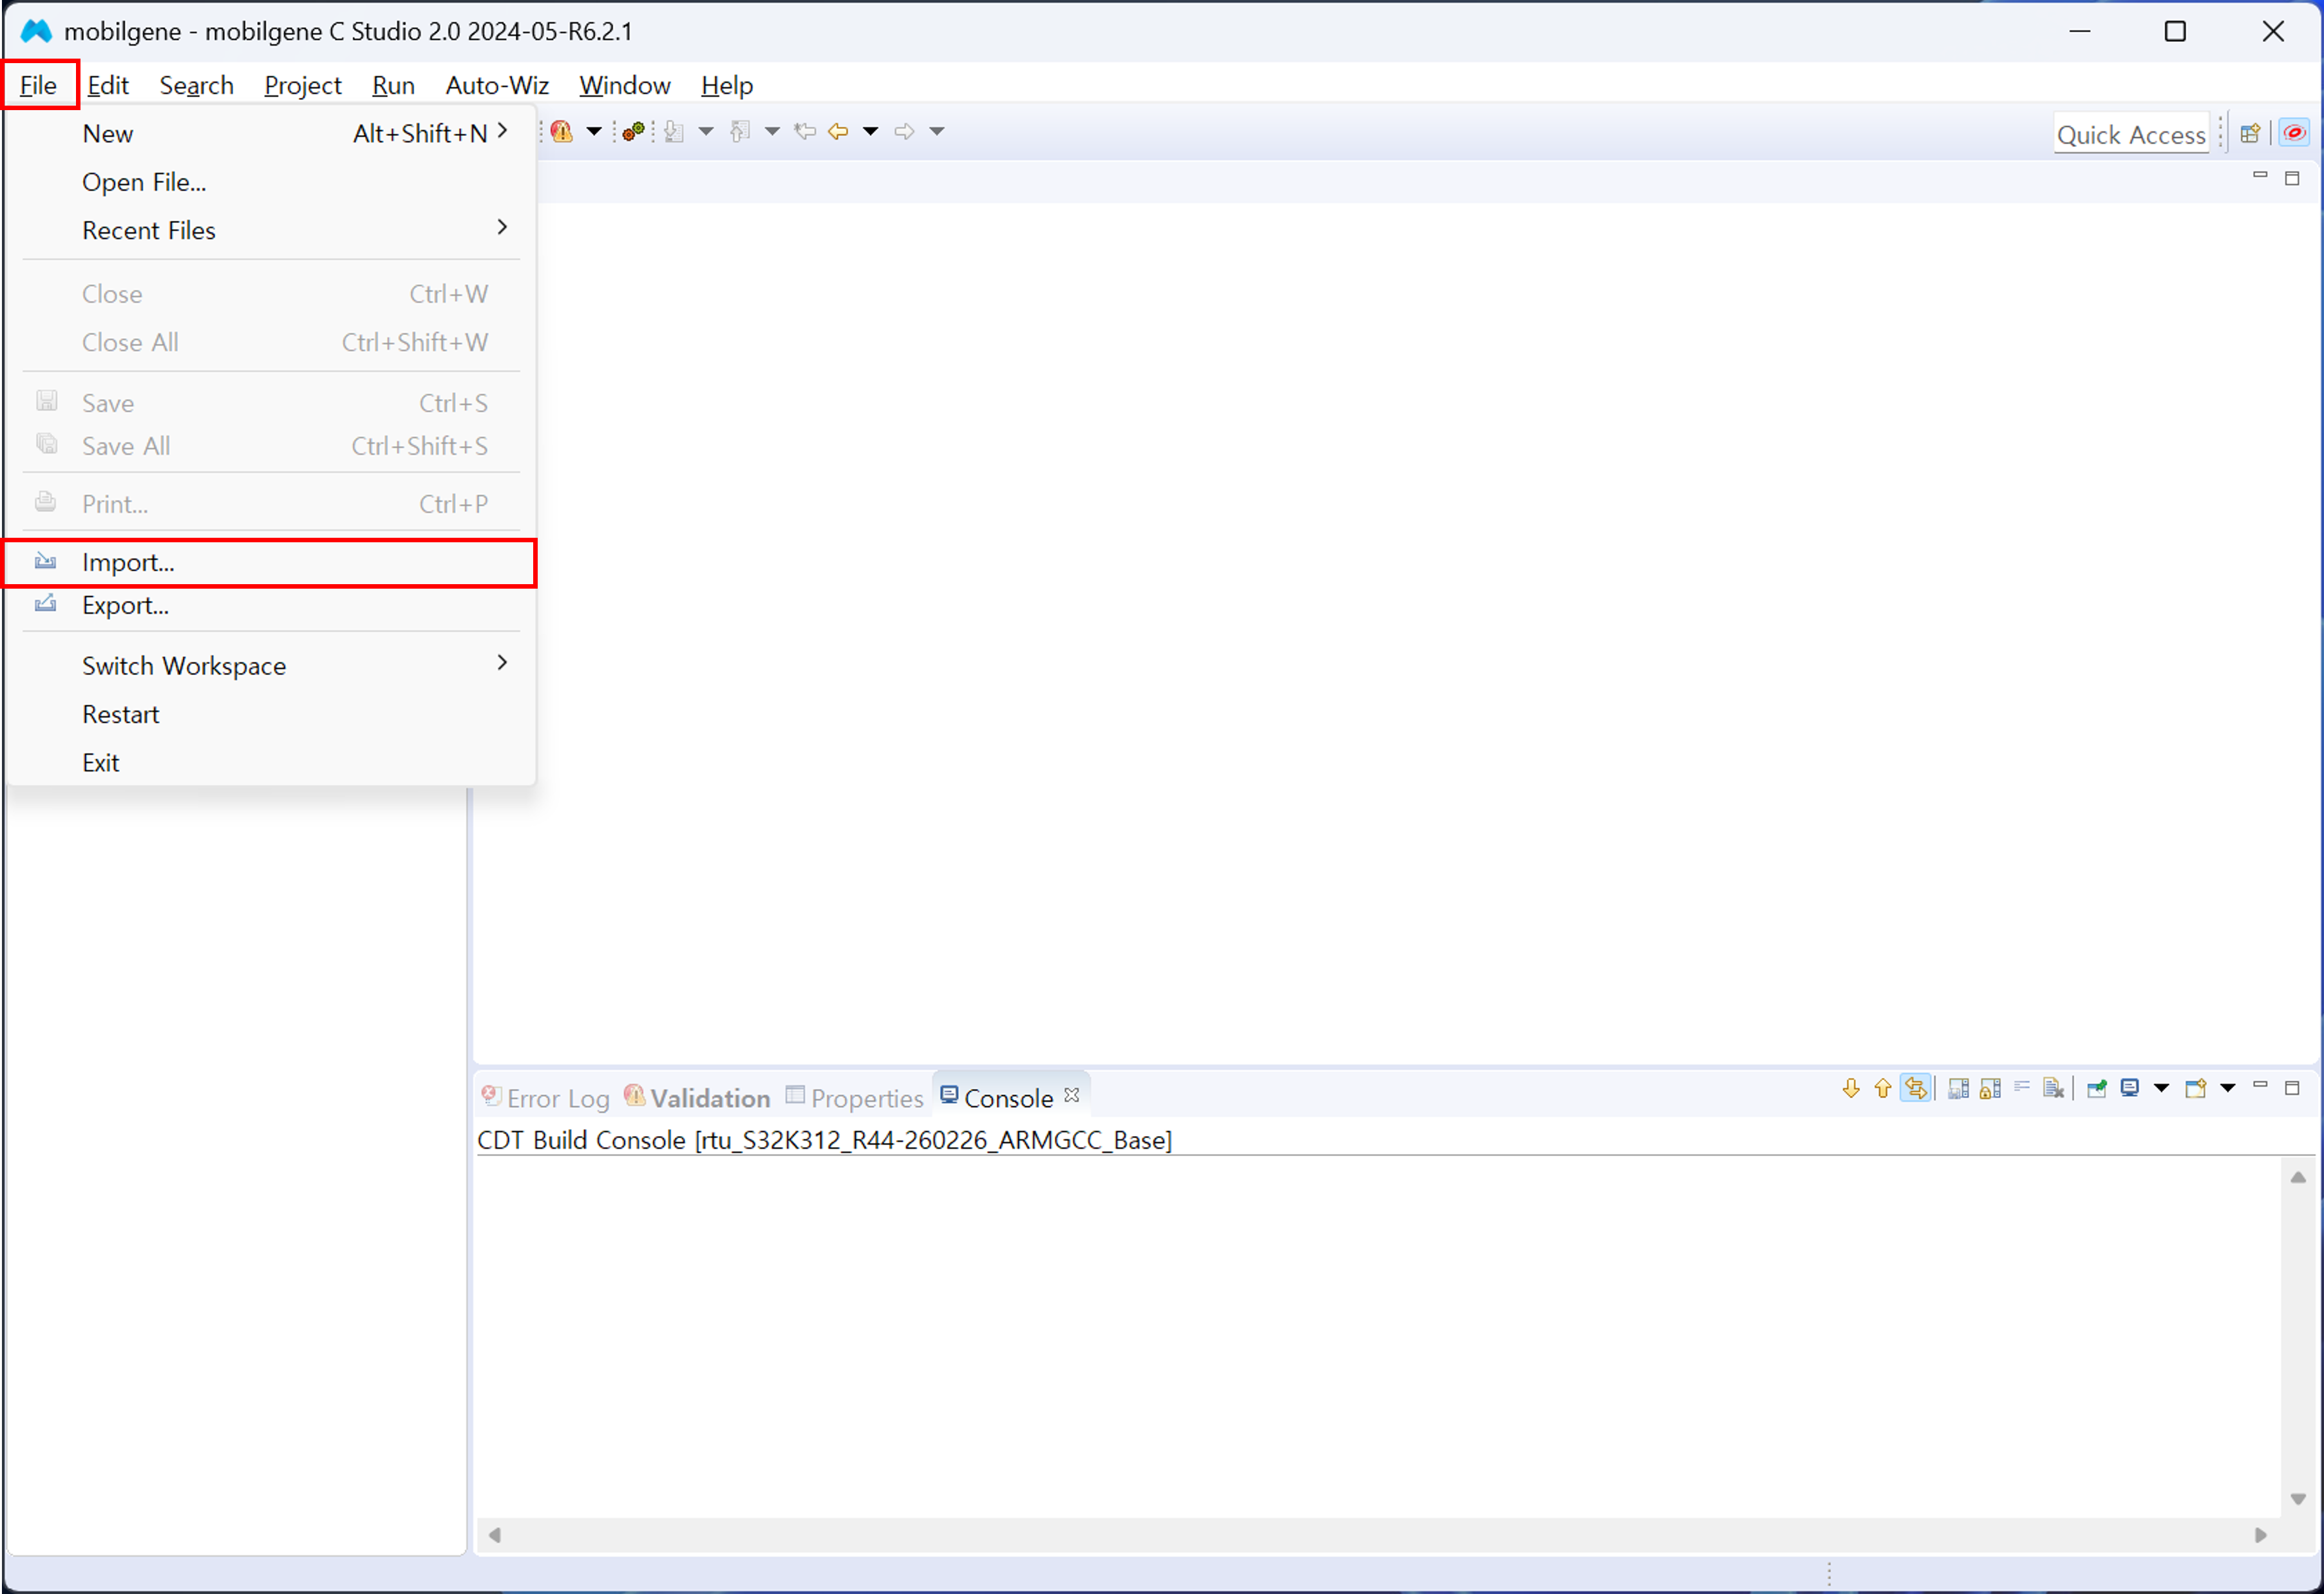Open the Open Console dropdown arrow
This screenshot has width=2324, height=1594.
[2228, 1088]
